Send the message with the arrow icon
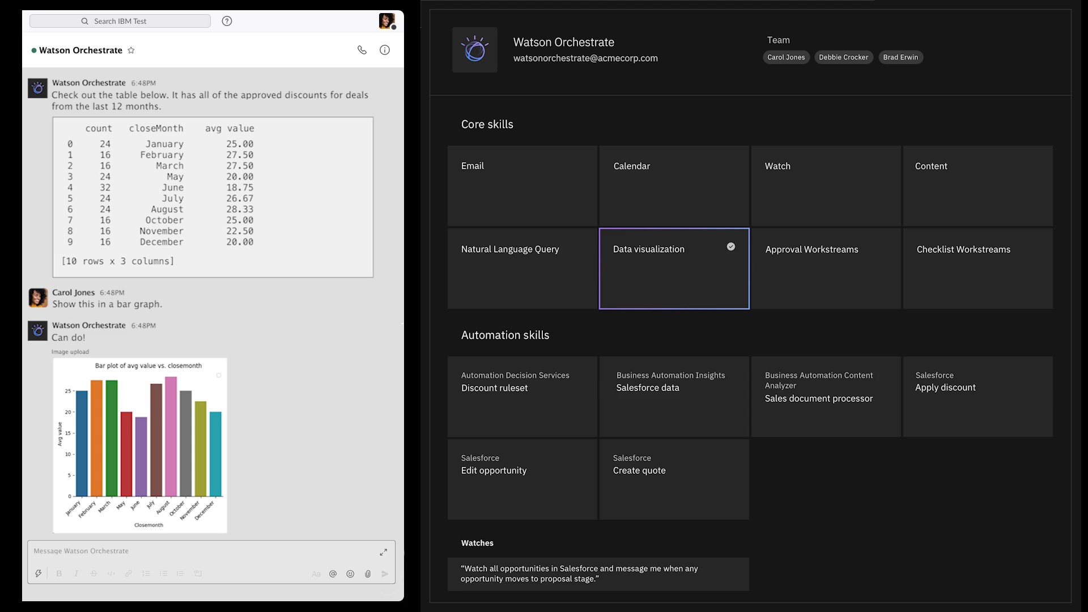 pyautogui.click(x=385, y=574)
